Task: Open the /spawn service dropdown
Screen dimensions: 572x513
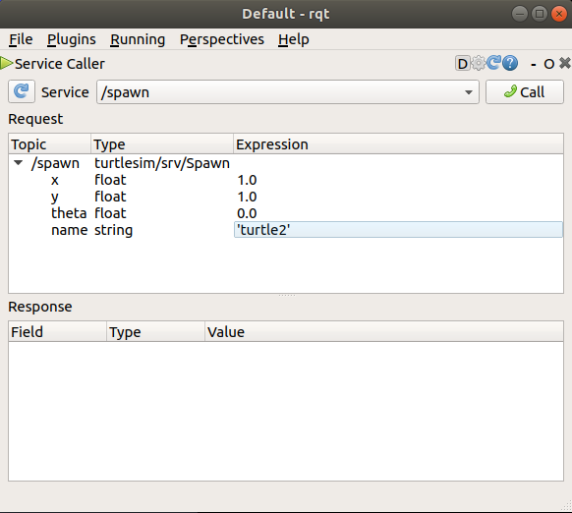Action: click(287, 92)
